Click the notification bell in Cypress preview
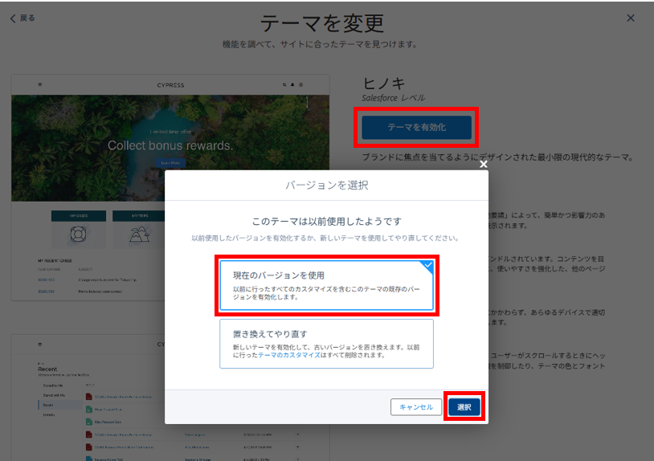The height and width of the screenshot is (461, 654). pyautogui.click(x=292, y=84)
